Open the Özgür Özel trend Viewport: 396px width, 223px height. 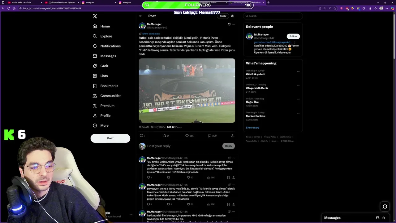(x=252, y=102)
